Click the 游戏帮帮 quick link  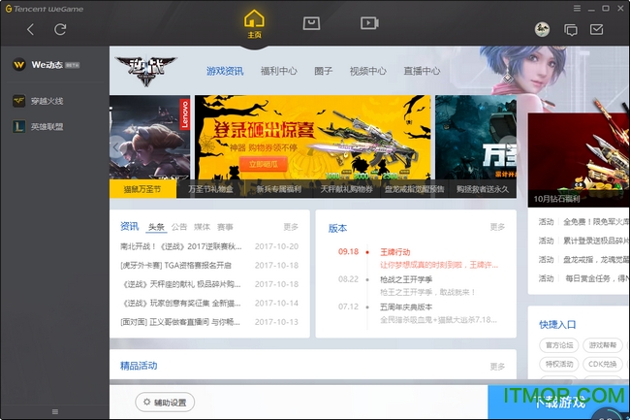coord(602,345)
